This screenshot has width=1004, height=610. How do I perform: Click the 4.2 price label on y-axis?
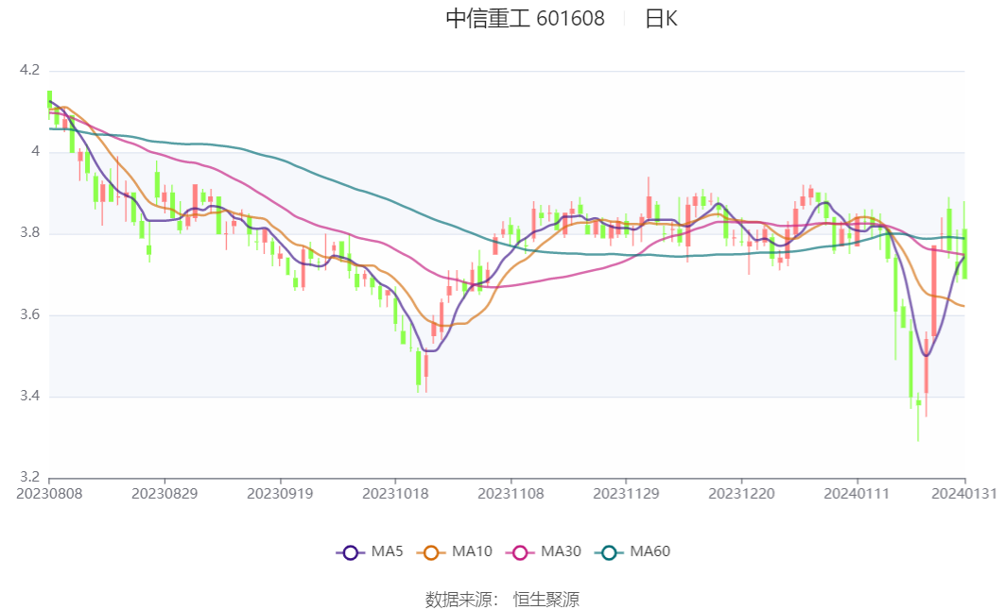[29, 70]
